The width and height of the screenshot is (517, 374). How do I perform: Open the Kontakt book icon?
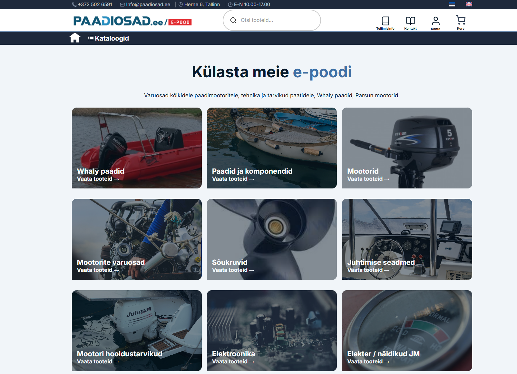pyautogui.click(x=410, y=21)
